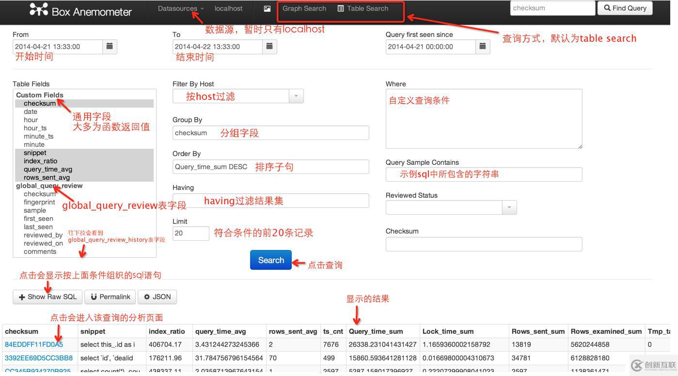This screenshot has width=678, height=376.
Task: Open the Query first seen calendar picker
Action: click(x=483, y=47)
